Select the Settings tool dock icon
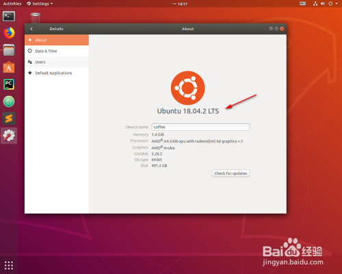This screenshot has height=274, width=342. pos(9,136)
